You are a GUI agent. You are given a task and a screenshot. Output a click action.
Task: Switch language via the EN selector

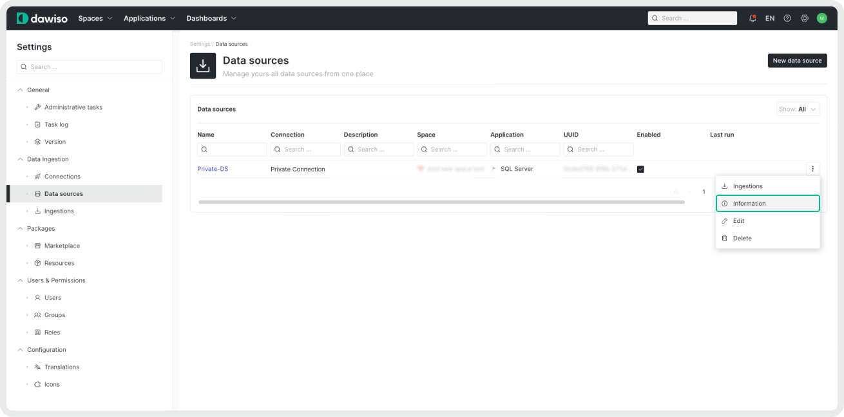770,18
